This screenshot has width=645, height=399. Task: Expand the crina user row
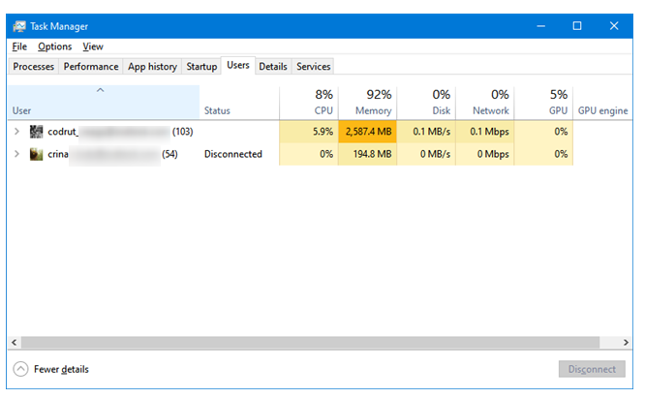16,154
